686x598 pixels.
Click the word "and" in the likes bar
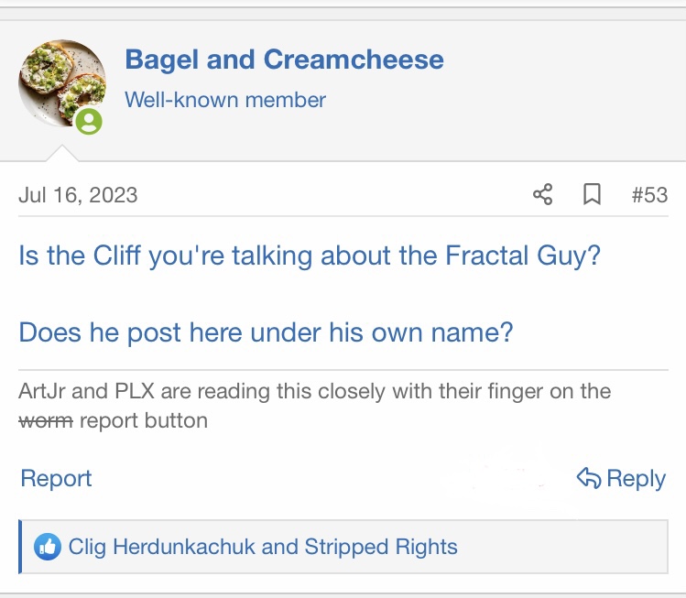[x=280, y=548]
